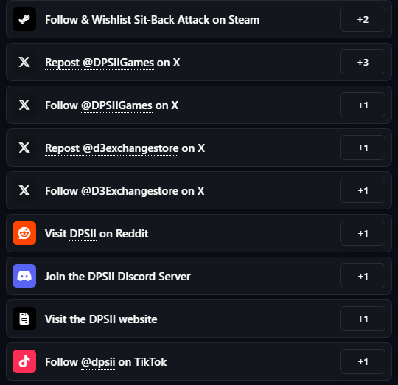This screenshot has width=398, height=385.
Task: Click the X icon beside Follow @D3Exchangestore
Action: (x=24, y=190)
